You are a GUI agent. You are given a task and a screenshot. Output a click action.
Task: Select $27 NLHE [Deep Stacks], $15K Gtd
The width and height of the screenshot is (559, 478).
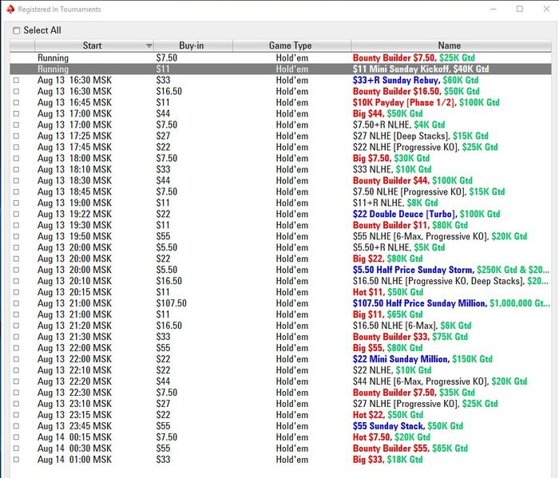[x=280, y=136]
